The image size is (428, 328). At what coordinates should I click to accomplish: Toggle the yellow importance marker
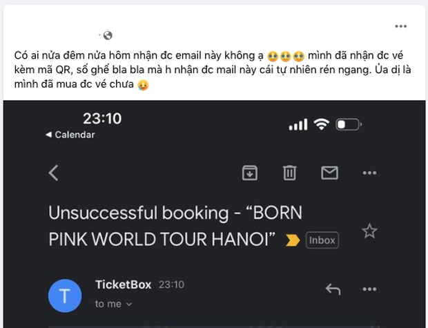293,240
